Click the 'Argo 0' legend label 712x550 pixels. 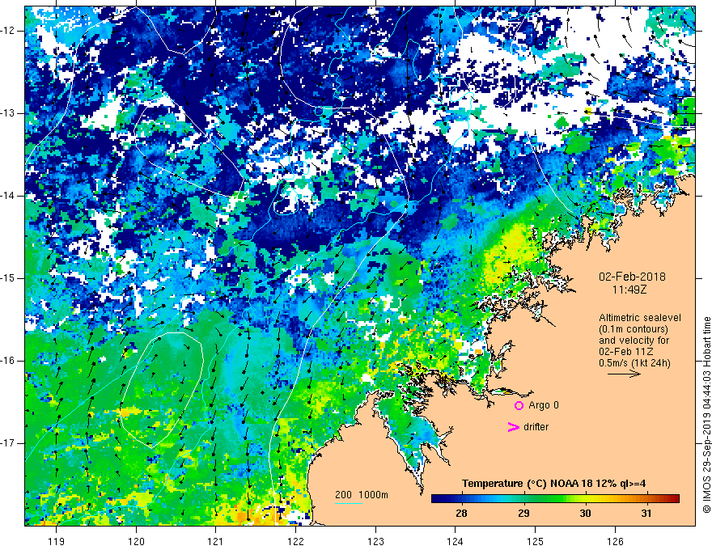tap(544, 404)
